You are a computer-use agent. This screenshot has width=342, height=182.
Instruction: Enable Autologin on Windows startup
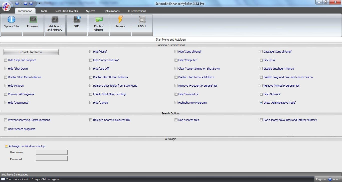[7, 146]
